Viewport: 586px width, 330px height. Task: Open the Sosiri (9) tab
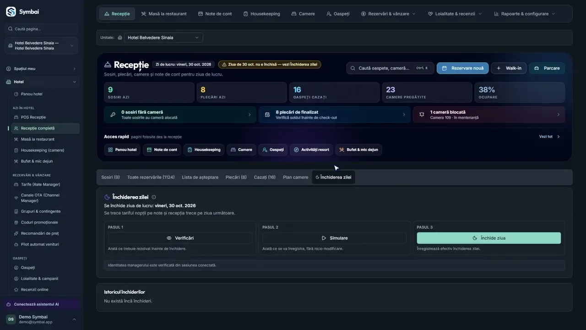click(110, 177)
